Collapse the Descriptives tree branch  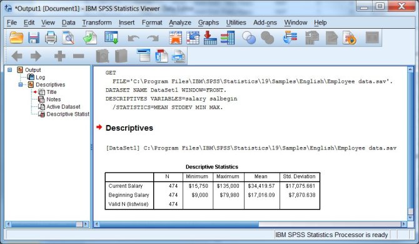[21, 84]
